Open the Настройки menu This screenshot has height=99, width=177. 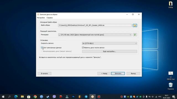pos(41,18)
